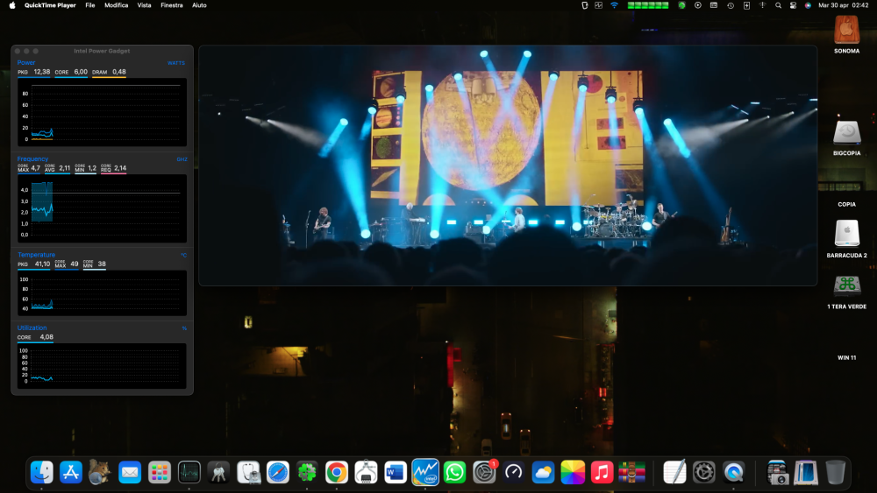Launch Music from the Dock
The image size is (877, 493).
[602, 472]
